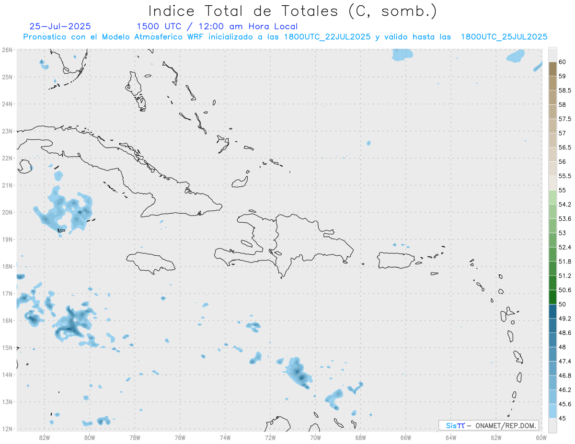
Task: Click the colorbar value "51.2"
Action: click(564, 276)
